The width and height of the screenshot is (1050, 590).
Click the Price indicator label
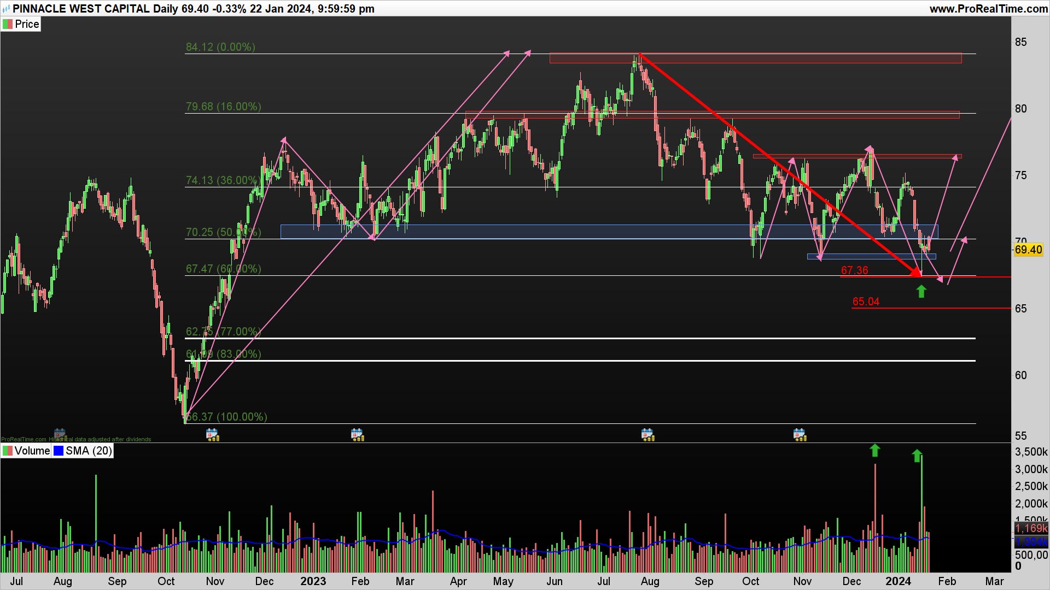click(27, 24)
